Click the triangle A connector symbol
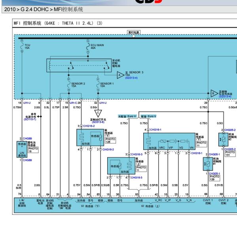Screen dimensions: 237x239 click(120, 75)
